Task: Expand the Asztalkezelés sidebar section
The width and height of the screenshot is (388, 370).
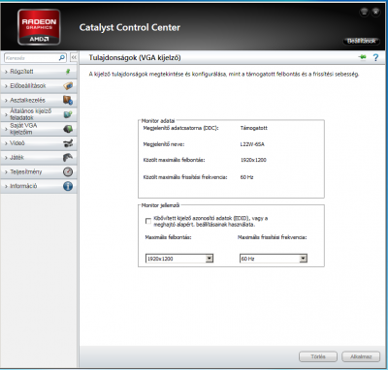Action: (x=39, y=100)
